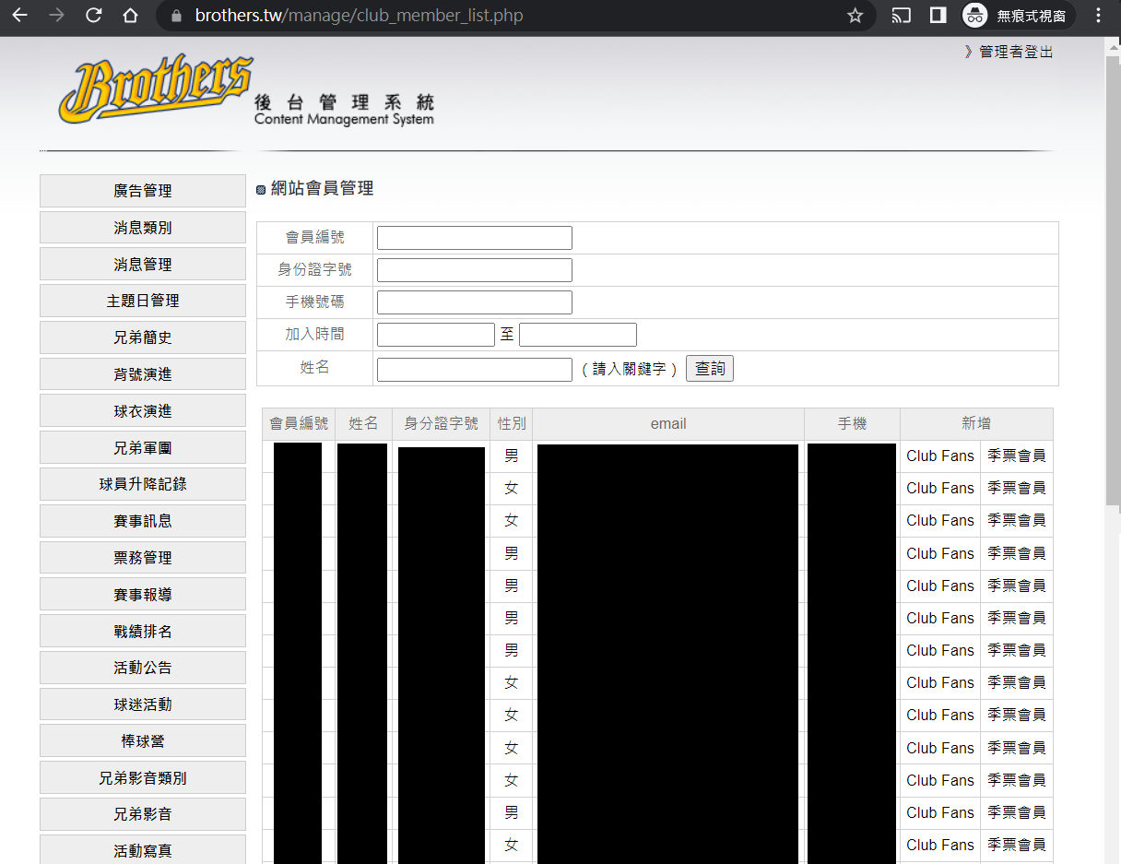Go to 棒球營 section

pyautogui.click(x=143, y=741)
